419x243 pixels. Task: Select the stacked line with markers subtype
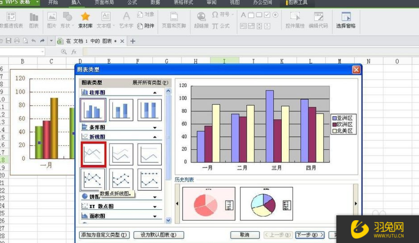coord(121,179)
